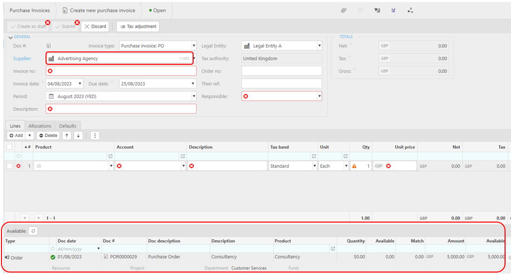The image size is (511, 275).
Task: Click the Their ref input field
Action: pyautogui.click(x=282, y=84)
